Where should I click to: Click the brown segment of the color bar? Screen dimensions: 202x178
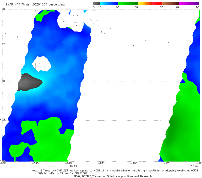click(x=170, y=3)
